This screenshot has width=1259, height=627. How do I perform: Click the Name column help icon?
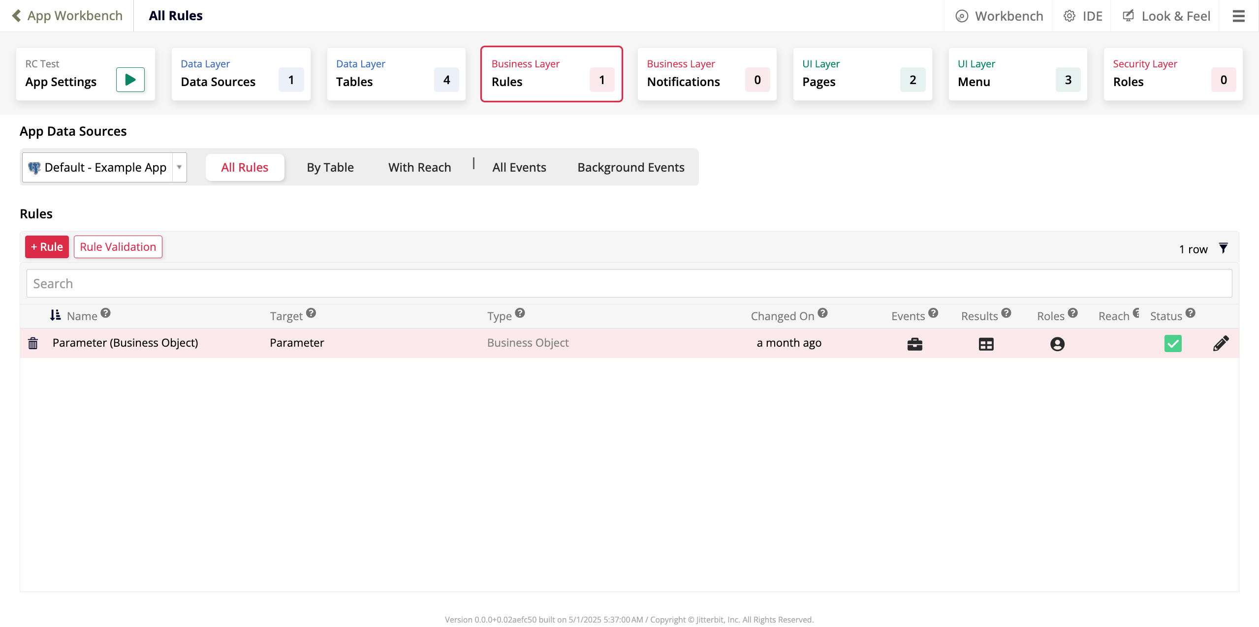pos(105,313)
